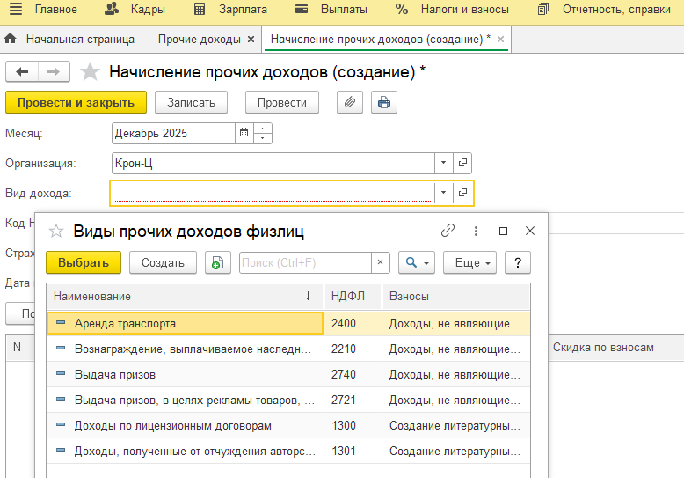This screenshot has height=478, width=684.
Task: Click the copy link icon in dialog
Action: [x=448, y=231]
